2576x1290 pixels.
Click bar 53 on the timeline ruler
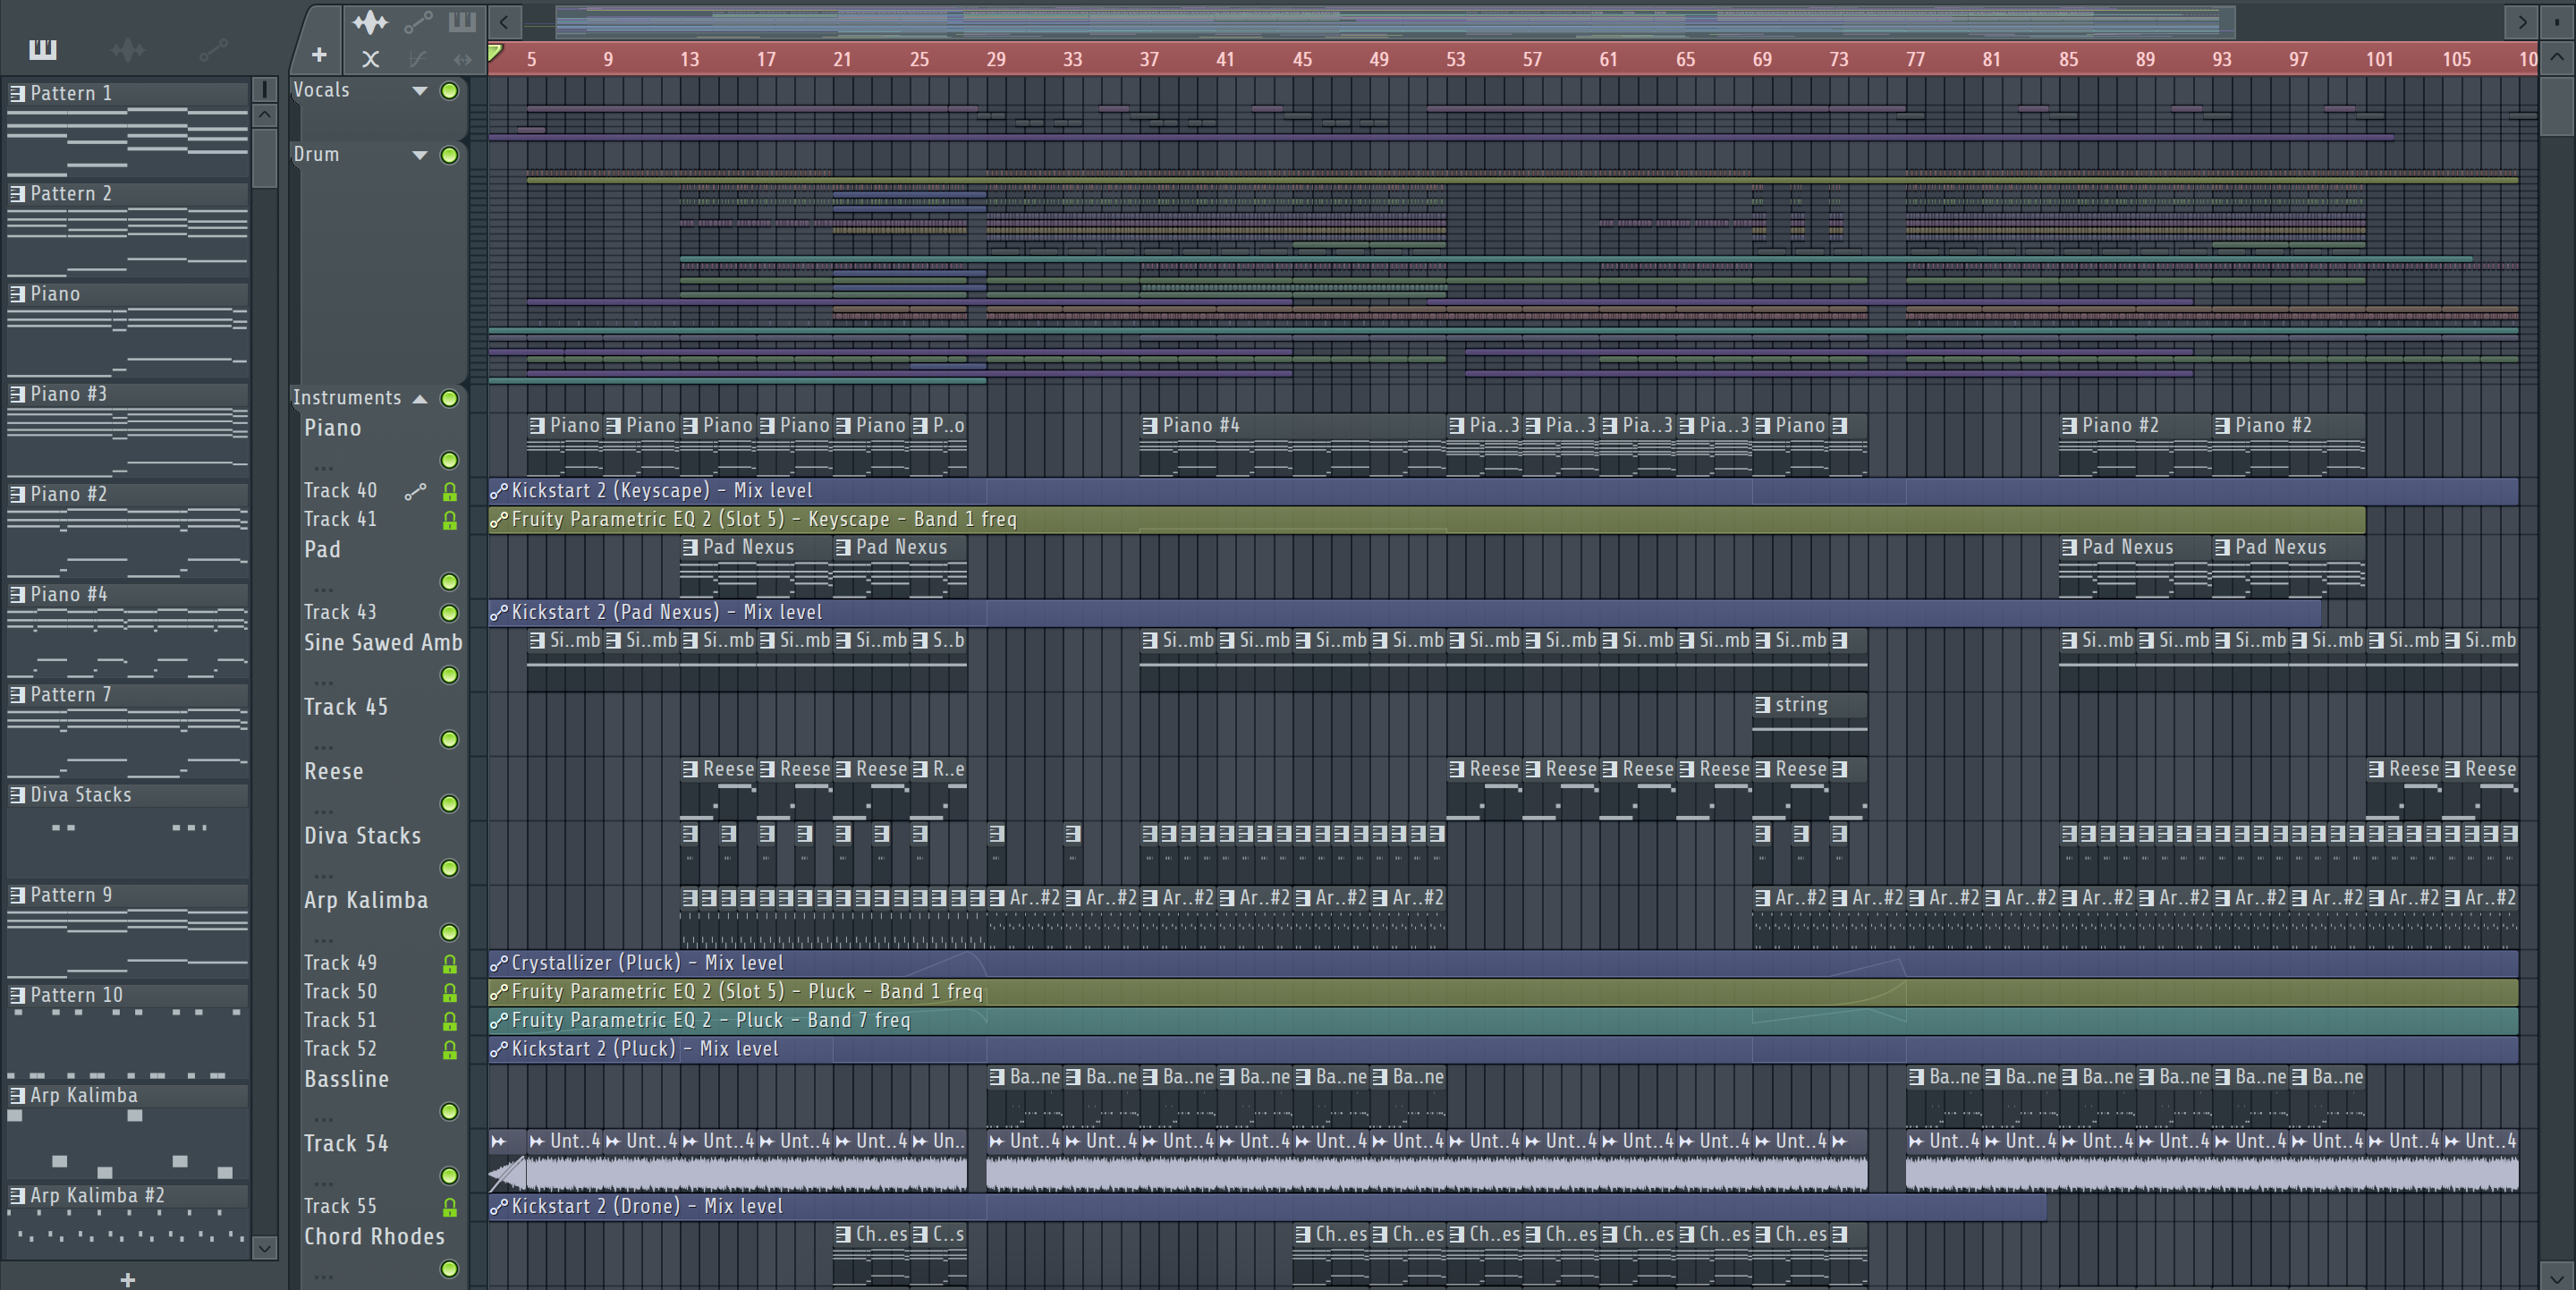pyautogui.click(x=1456, y=59)
